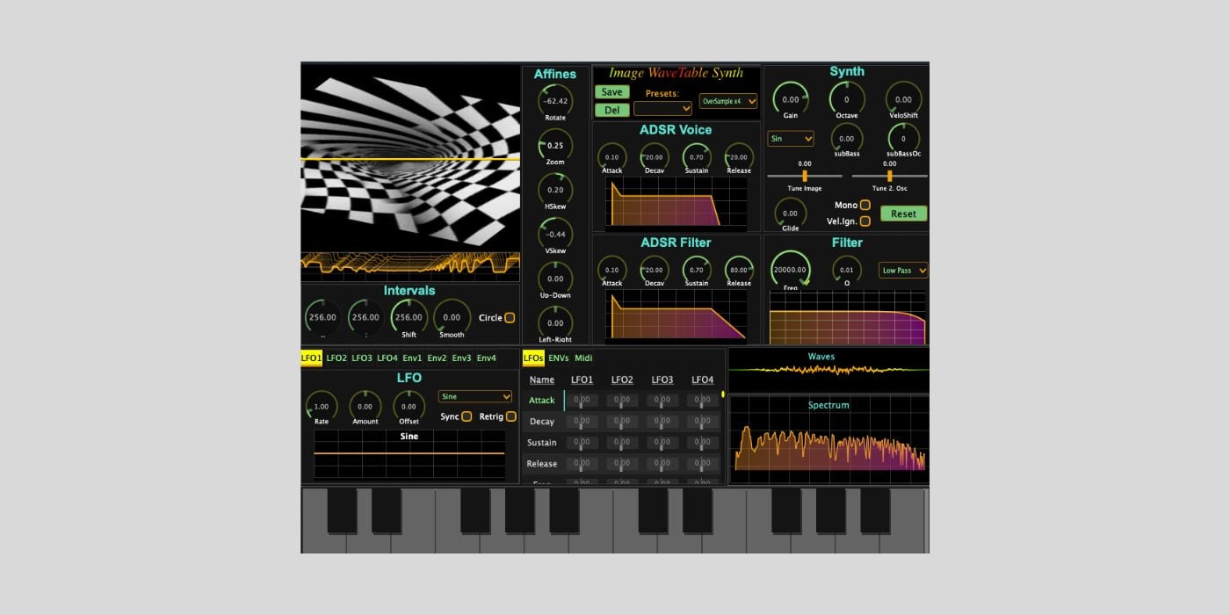Click the VSkew knob
This screenshot has width=1230, height=615.
pyautogui.click(x=555, y=234)
